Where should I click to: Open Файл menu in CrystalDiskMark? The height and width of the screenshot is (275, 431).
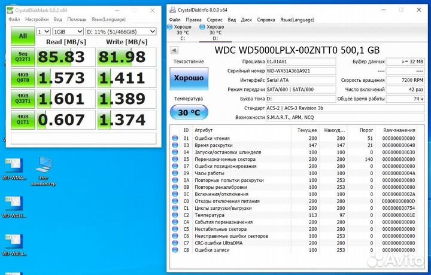pyautogui.click(x=14, y=20)
